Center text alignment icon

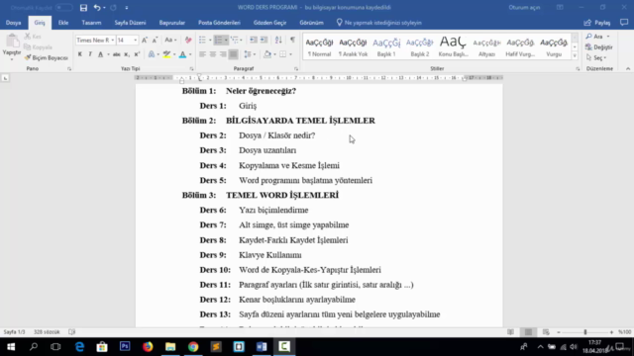click(x=213, y=54)
